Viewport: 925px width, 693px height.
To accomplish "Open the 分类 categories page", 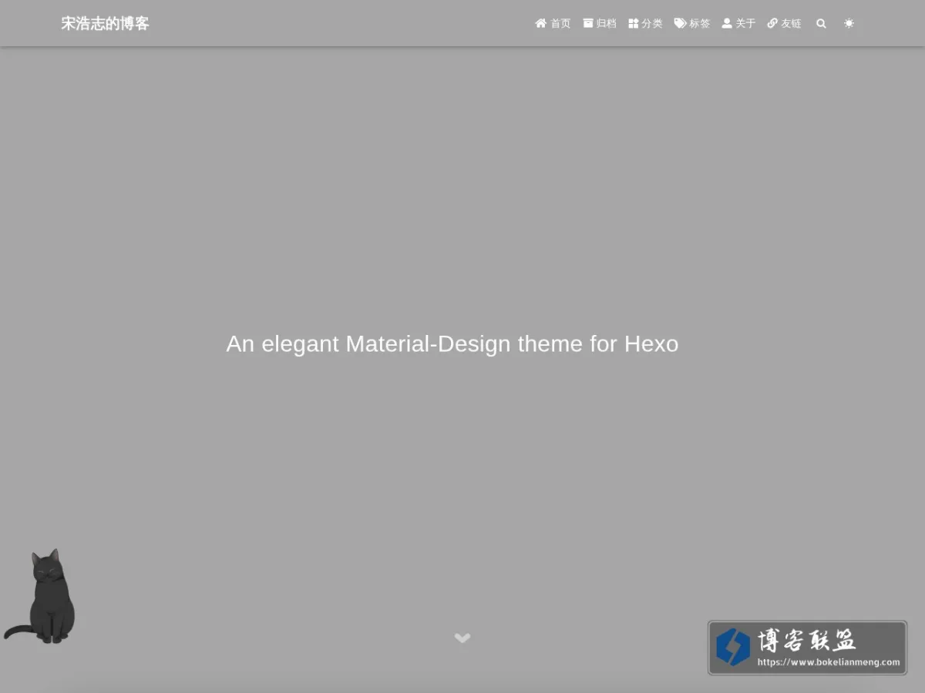I will (x=645, y=24).
